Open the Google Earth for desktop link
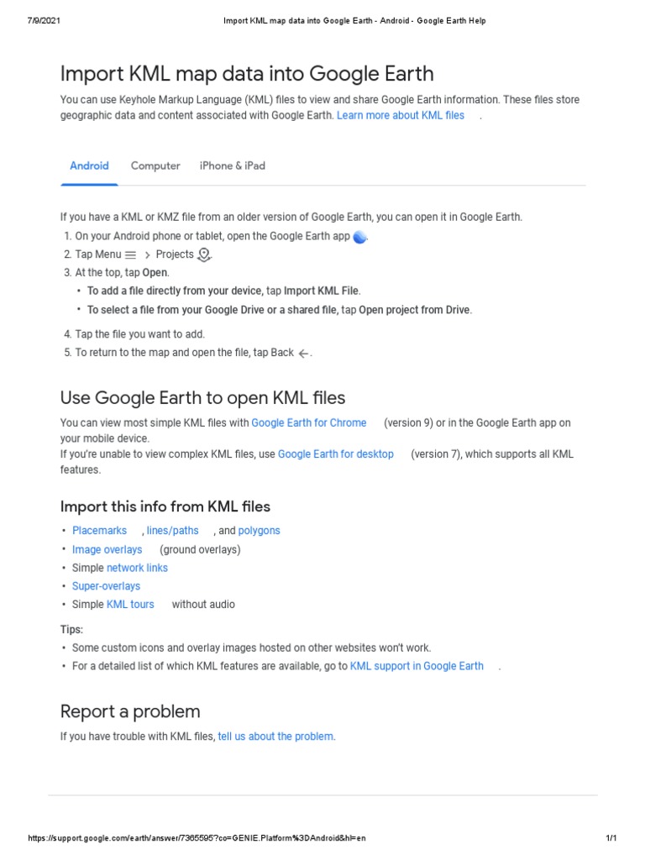 [336, 454]
